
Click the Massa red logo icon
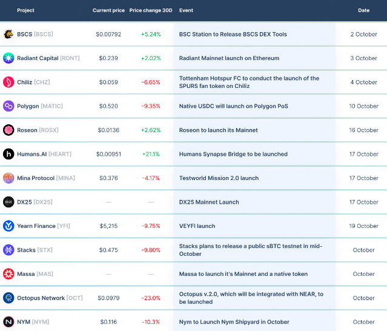(x=8, y=273)
